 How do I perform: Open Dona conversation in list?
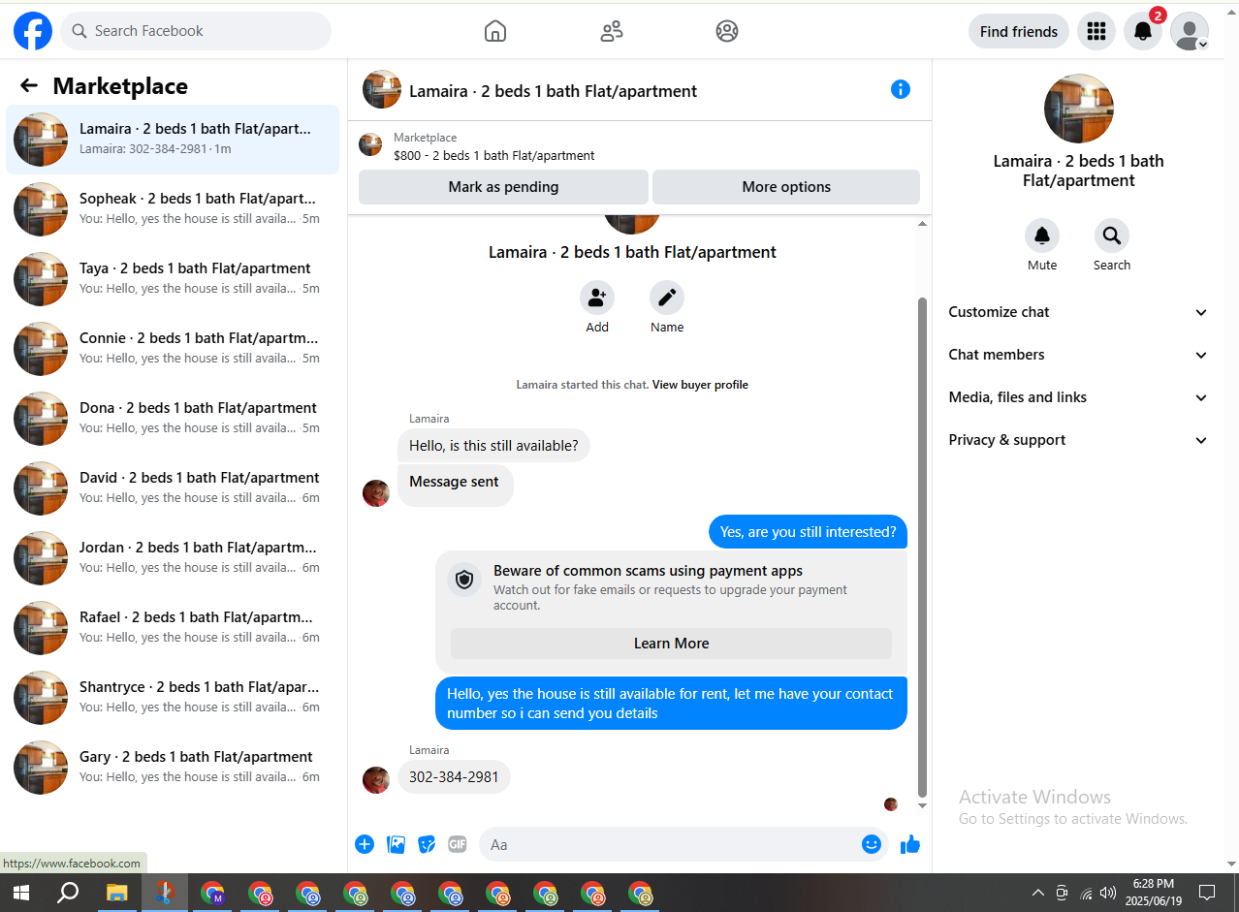173,419
